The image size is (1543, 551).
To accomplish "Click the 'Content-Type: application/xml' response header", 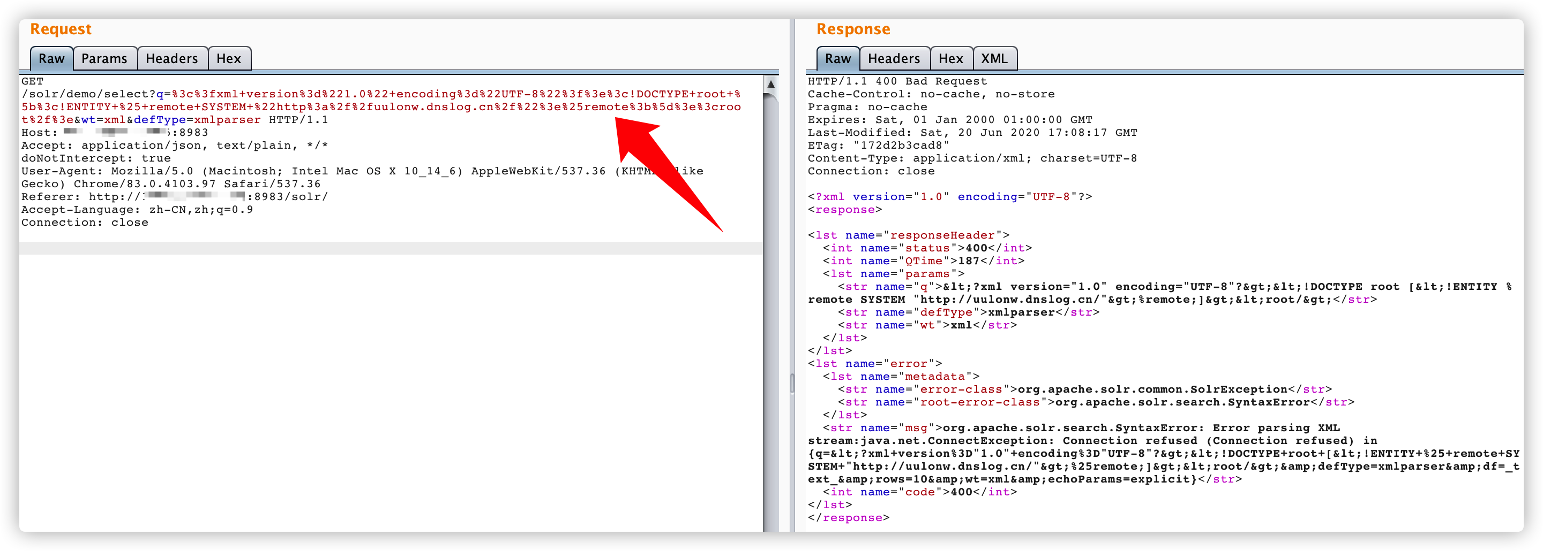I will (x=972, y=158).
